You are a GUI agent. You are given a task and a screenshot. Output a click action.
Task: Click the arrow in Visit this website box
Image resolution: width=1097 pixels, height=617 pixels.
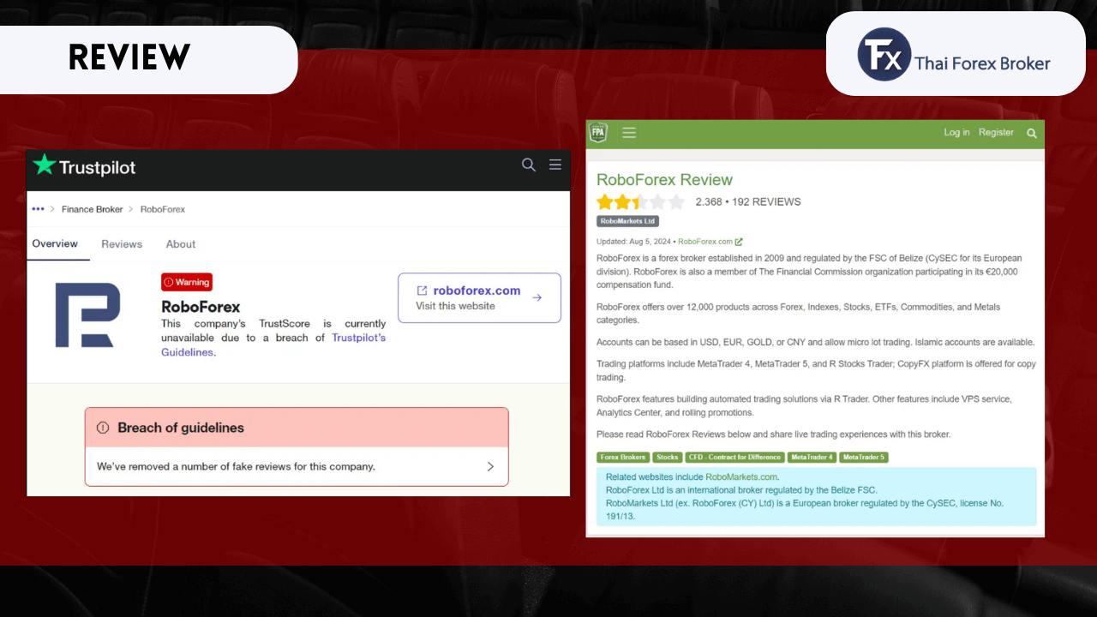(x=537, y=298)
